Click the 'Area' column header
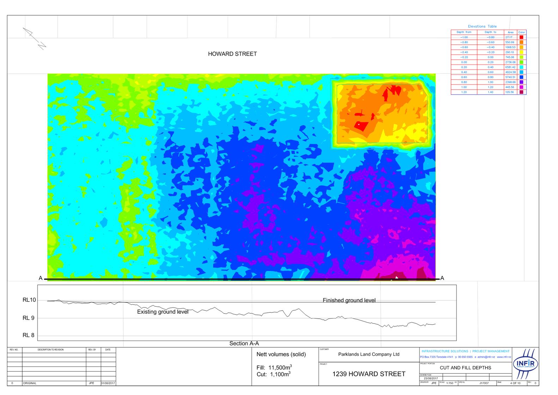The height and width of the screenshot is (395, 558). (510, 32)
